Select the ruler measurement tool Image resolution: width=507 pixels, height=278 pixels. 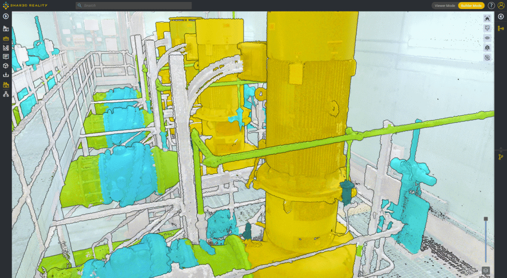(x=6, y=47)
